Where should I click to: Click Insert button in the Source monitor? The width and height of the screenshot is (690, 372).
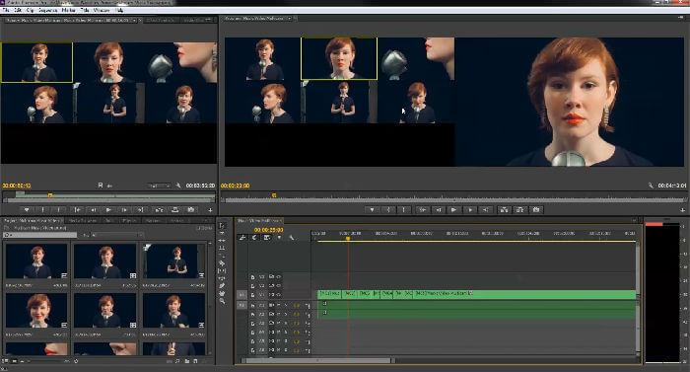tap(159, 210)
